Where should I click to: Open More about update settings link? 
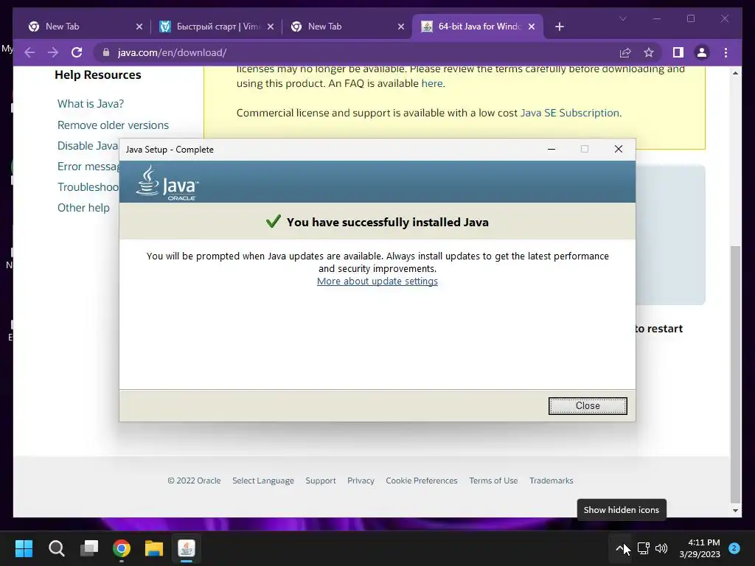[x=377, y=281]
